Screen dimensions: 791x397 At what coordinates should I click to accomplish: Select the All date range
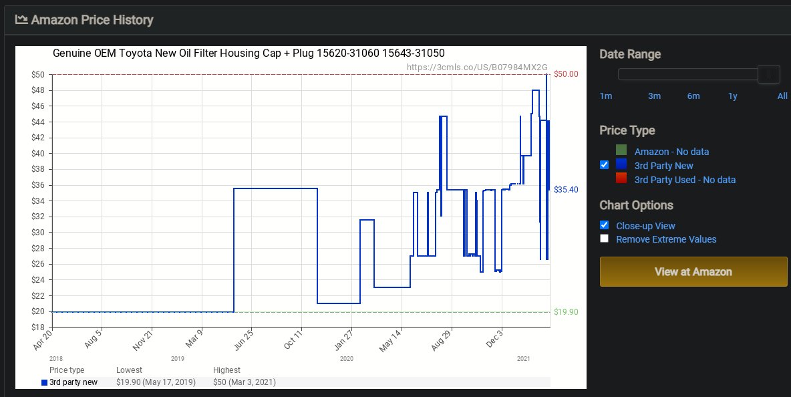coord(782,96)
